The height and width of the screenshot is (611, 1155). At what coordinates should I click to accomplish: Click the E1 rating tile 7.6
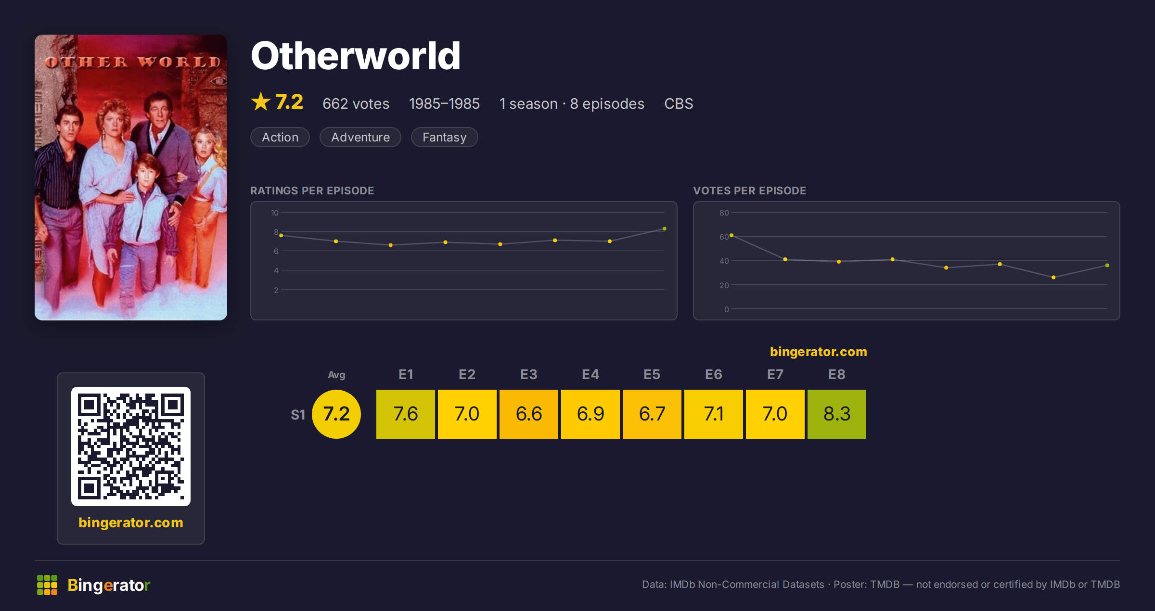pyautogui.click(x=406, y=414)
